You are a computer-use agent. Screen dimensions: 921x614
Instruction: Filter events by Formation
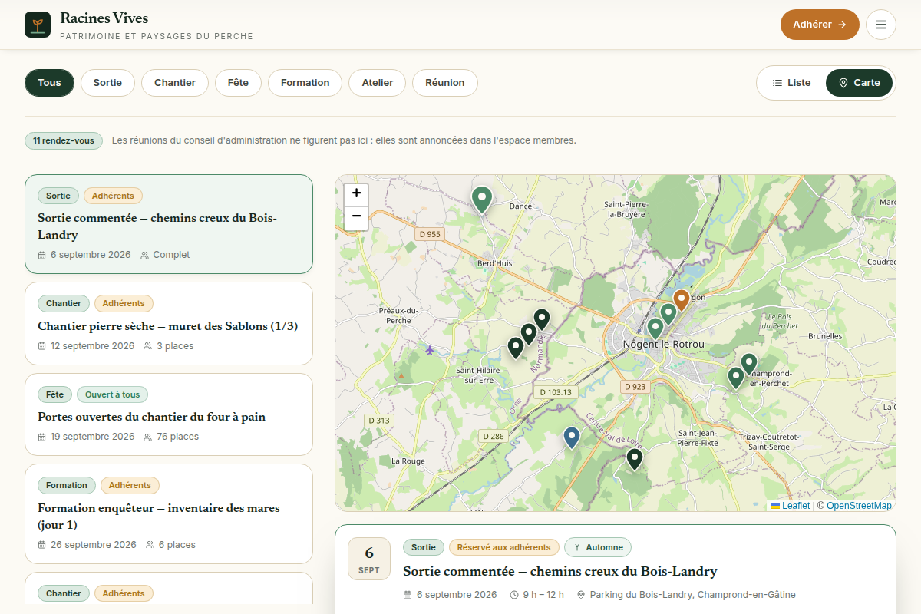305,83
